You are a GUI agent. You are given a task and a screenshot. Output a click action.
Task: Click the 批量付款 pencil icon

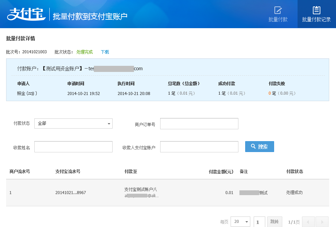click(x=278, y=10)
